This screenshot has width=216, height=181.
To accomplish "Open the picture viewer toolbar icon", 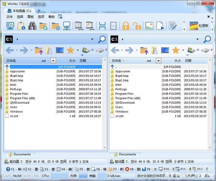I will pos(149,26).
